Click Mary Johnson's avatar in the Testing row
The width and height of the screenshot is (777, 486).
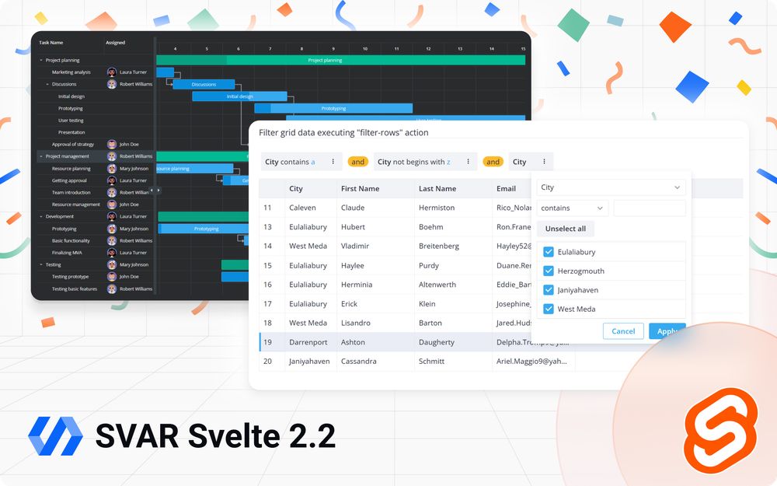point(112,264)
